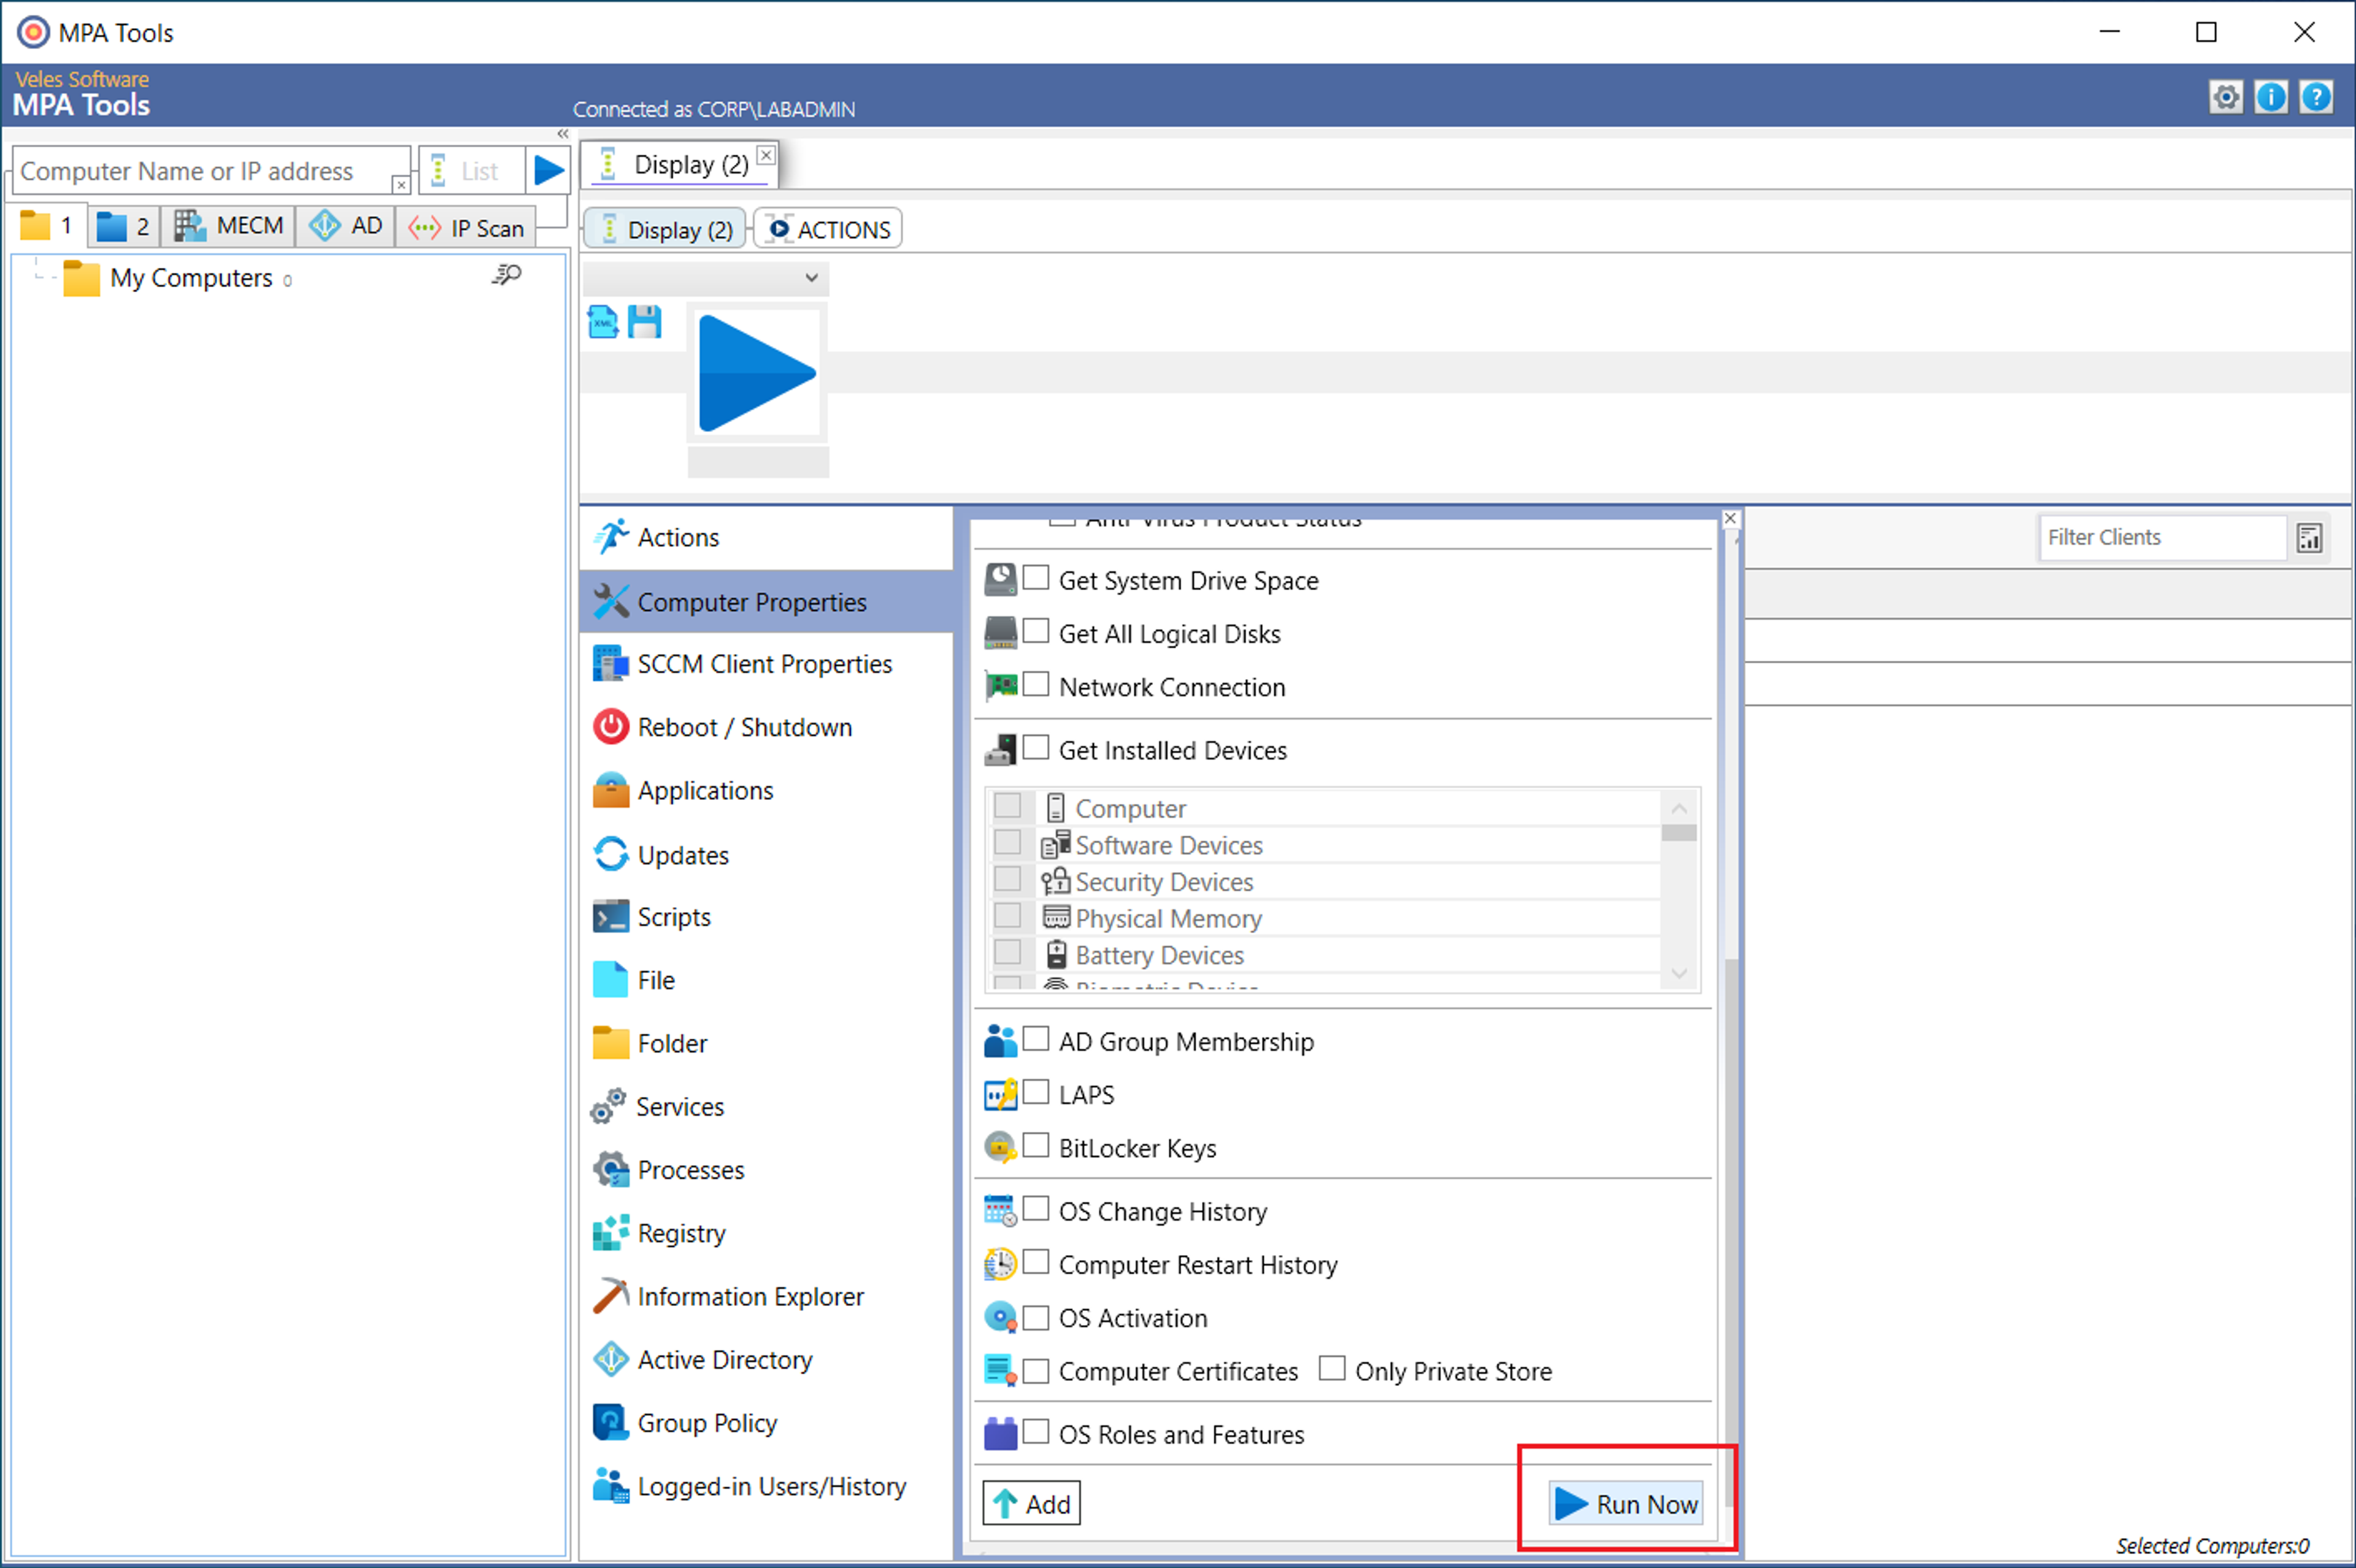Open the ACTIONS sub-tab
The image size is (2356, 1568).
click(829, 229)
